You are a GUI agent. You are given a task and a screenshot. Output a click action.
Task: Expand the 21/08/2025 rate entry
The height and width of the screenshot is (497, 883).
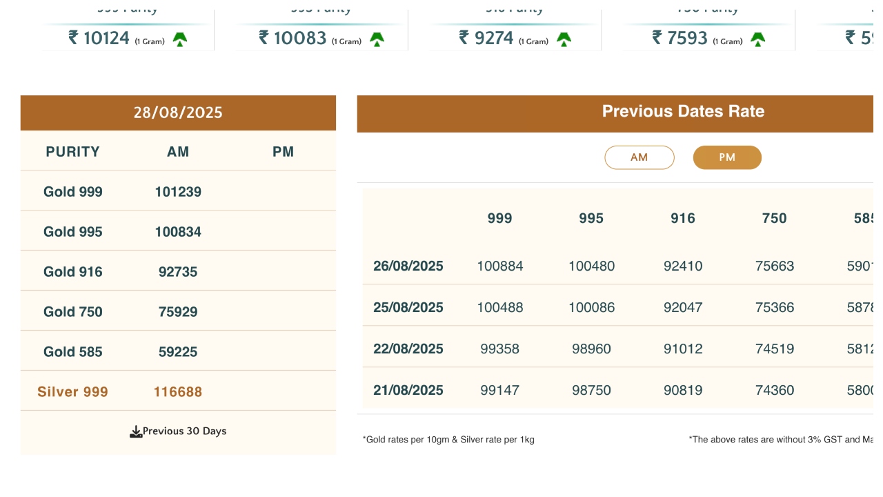(x=408, y=390)
